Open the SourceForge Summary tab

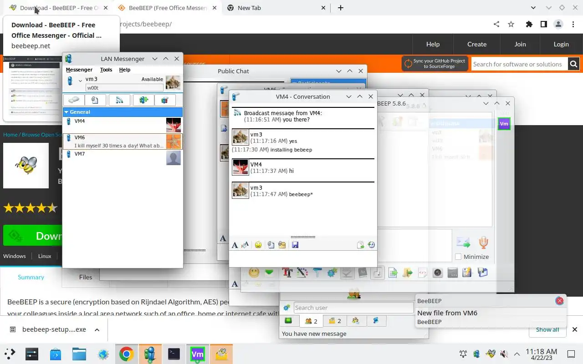point(31,277)
